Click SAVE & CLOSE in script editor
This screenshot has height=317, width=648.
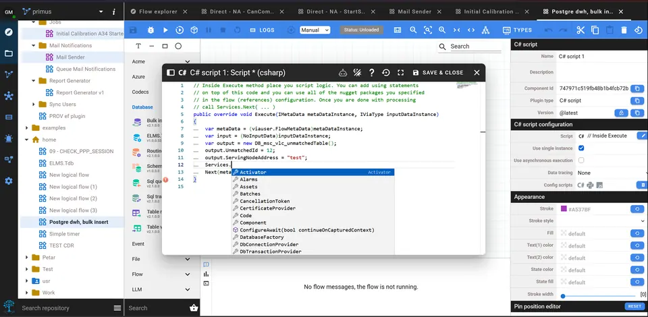[437, 73]
